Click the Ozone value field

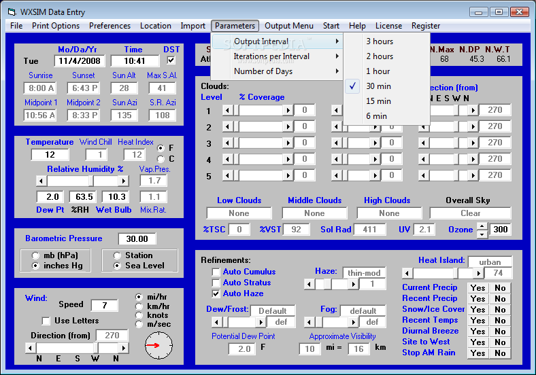click(x=501, y=229)
